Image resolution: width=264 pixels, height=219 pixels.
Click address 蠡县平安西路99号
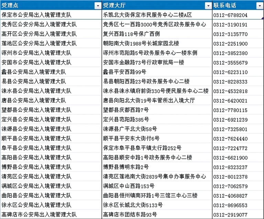[x=124, y=72]
